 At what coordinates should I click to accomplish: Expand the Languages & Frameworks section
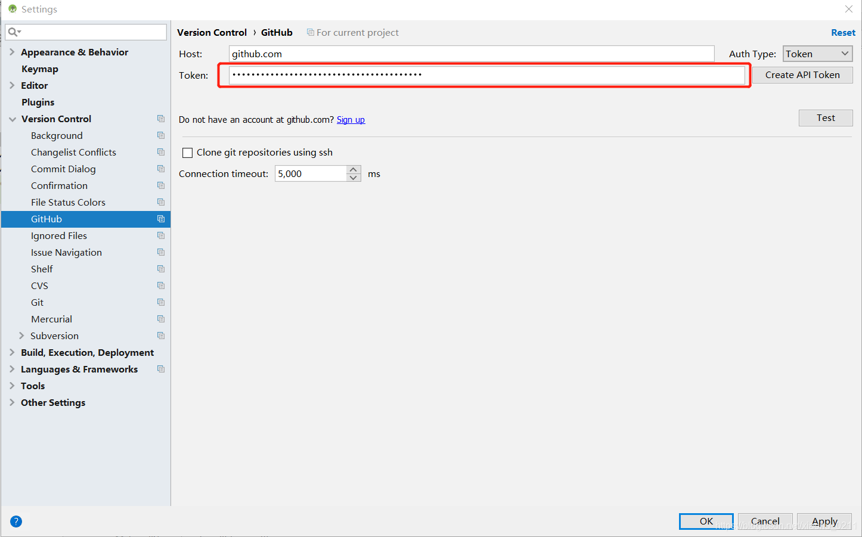pyautogui.click(x=12, y=369)
